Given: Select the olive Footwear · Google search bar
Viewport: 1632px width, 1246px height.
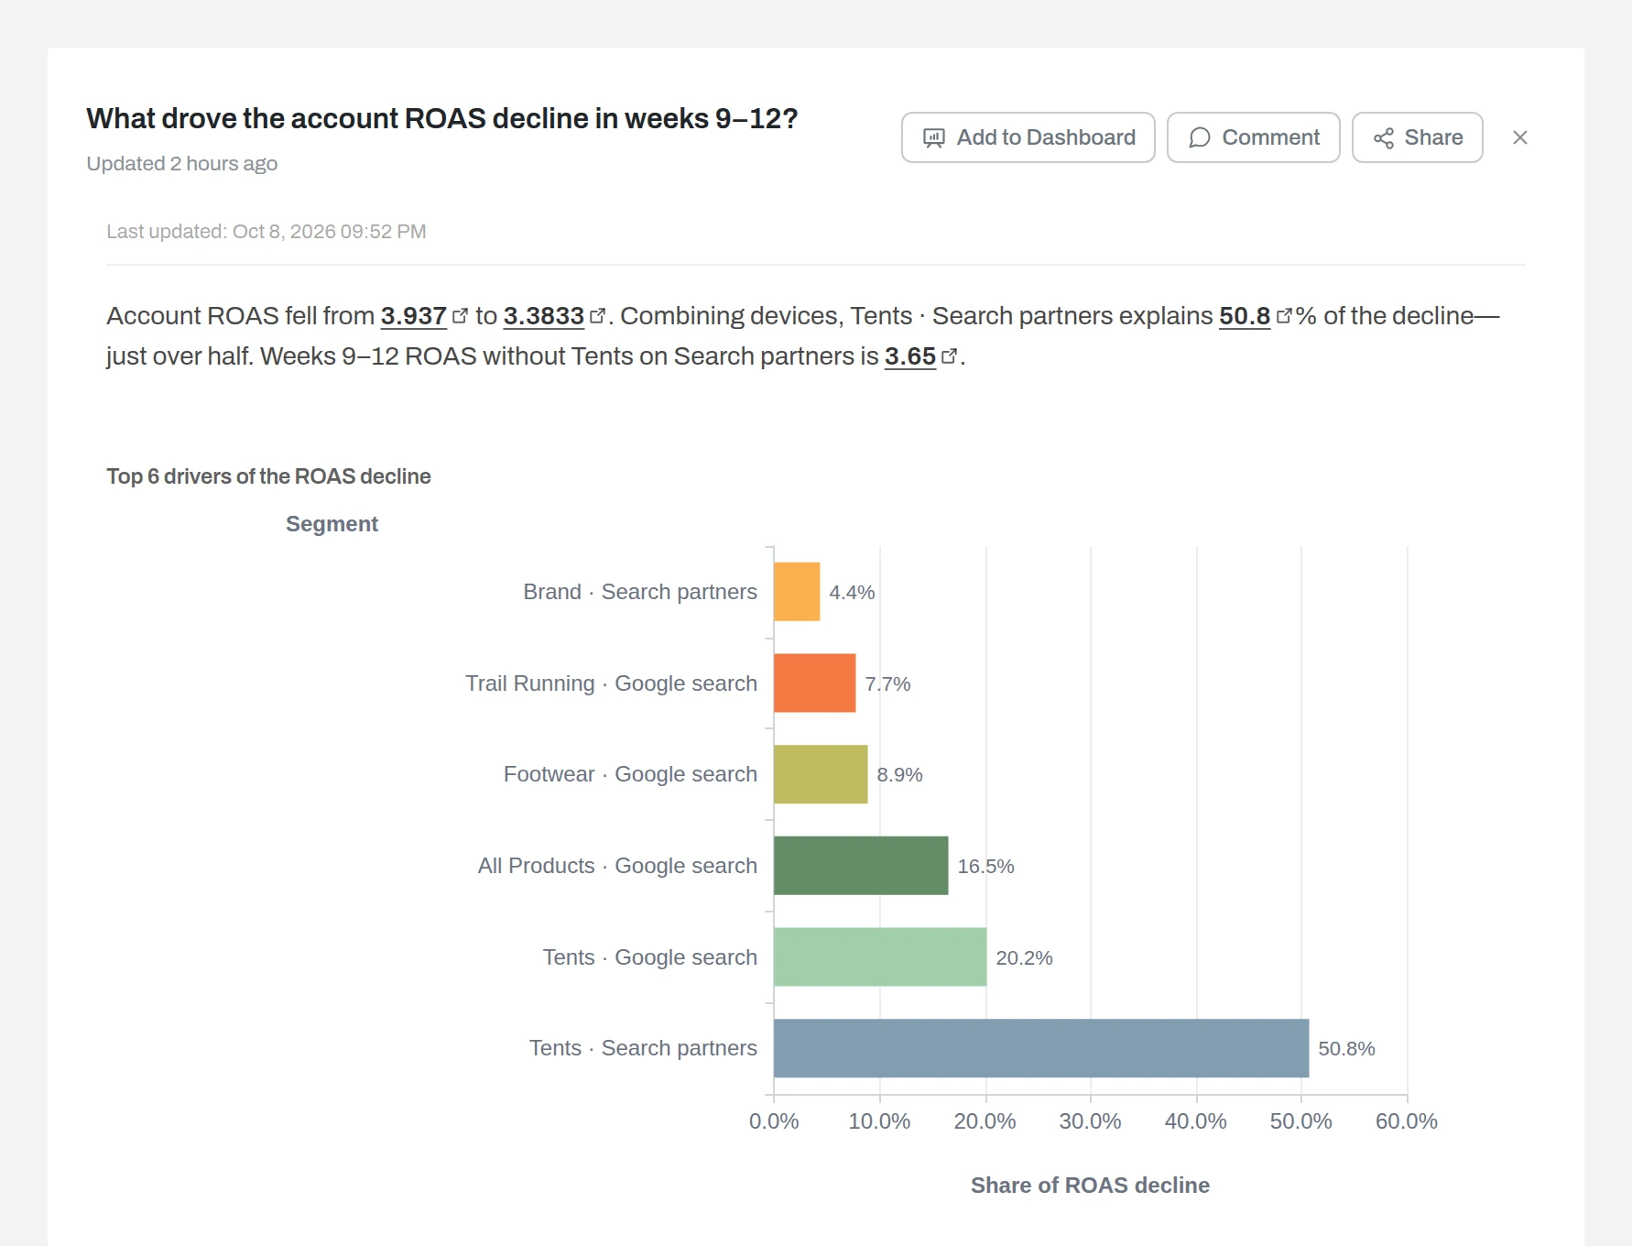Looking at the screenshot, I should [821, 774].
